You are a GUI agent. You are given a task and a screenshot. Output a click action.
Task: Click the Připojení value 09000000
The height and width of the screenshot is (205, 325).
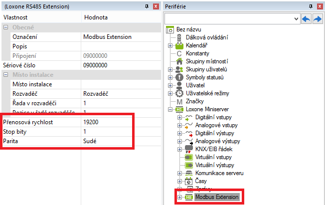pyautogui.click(x=121, y=56)
